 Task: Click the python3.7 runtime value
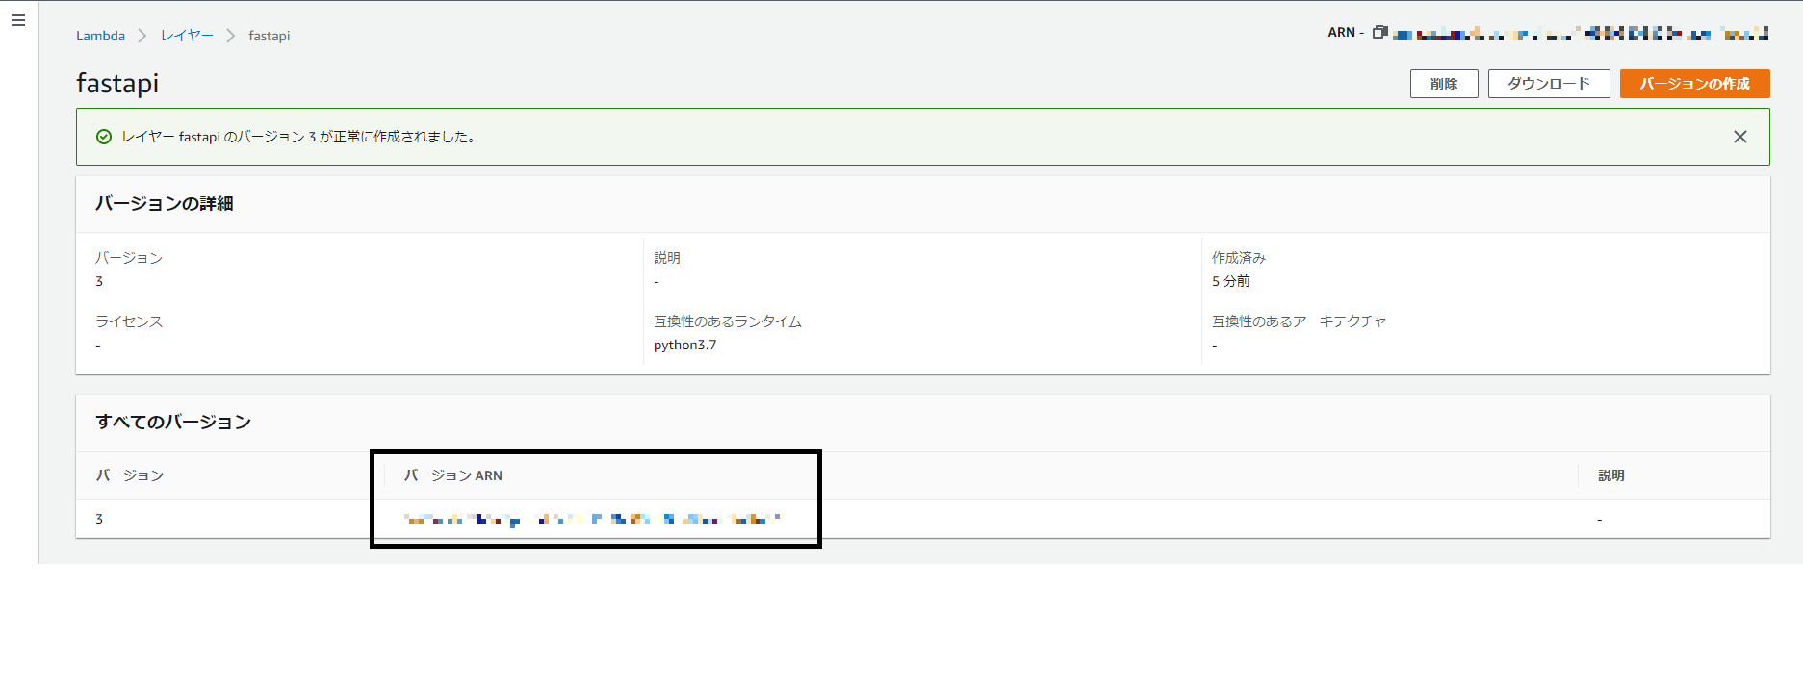pyautogui.click(x=684, y=345)
